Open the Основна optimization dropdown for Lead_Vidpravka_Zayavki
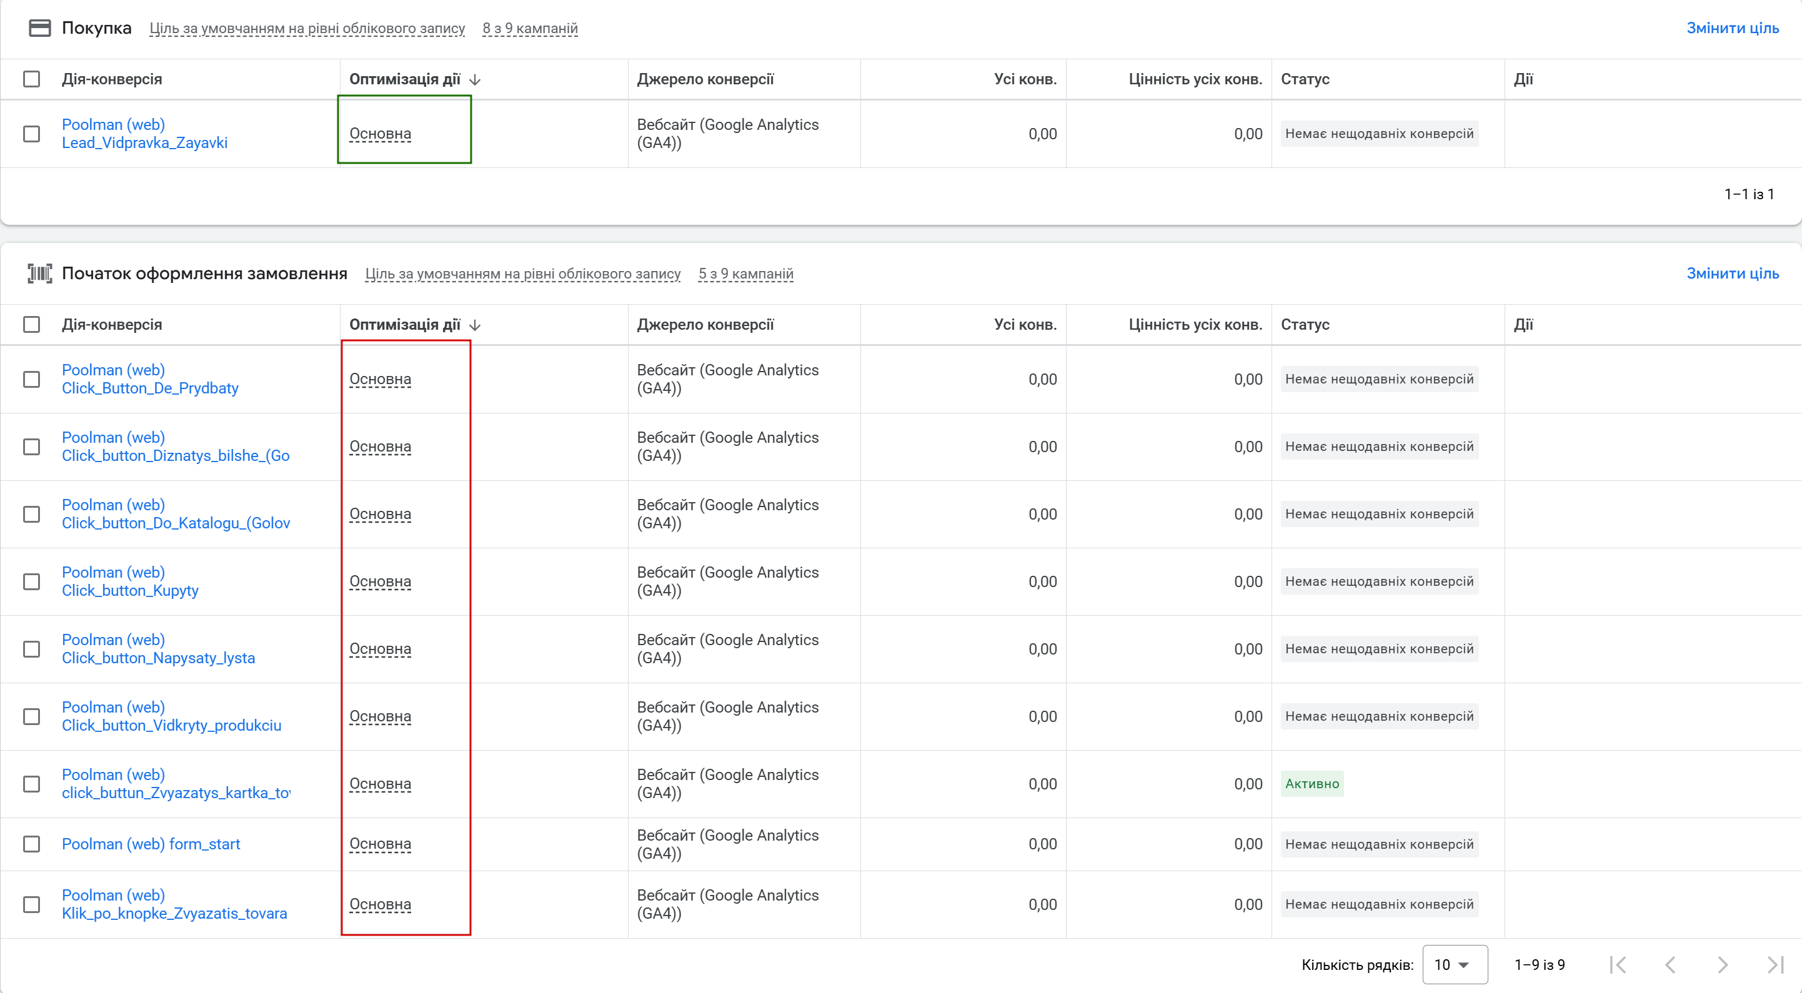The width and height of the screenshot is (1802, 993). pyautogui.click(x=380, y=134)
